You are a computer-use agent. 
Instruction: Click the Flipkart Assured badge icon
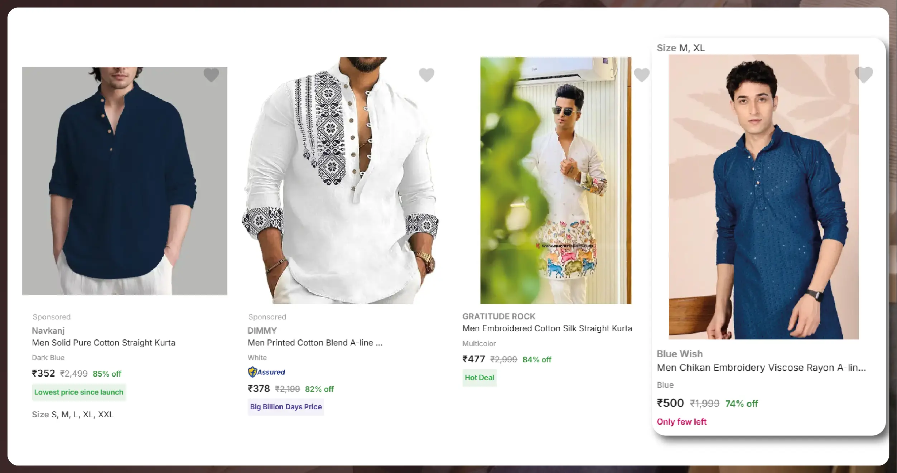(252, 372)
